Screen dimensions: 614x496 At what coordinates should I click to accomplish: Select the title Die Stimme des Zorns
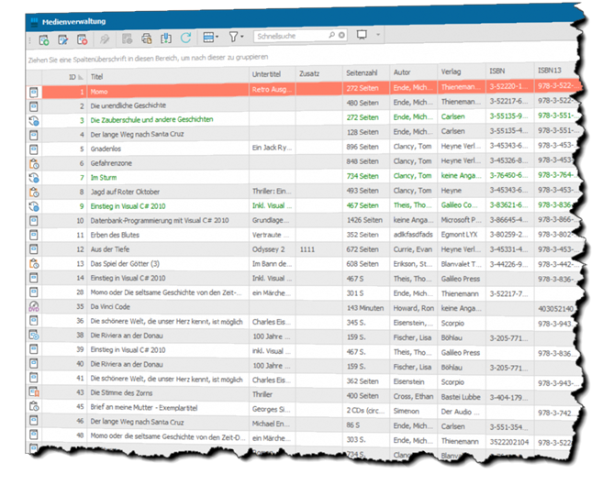[121, 392]
